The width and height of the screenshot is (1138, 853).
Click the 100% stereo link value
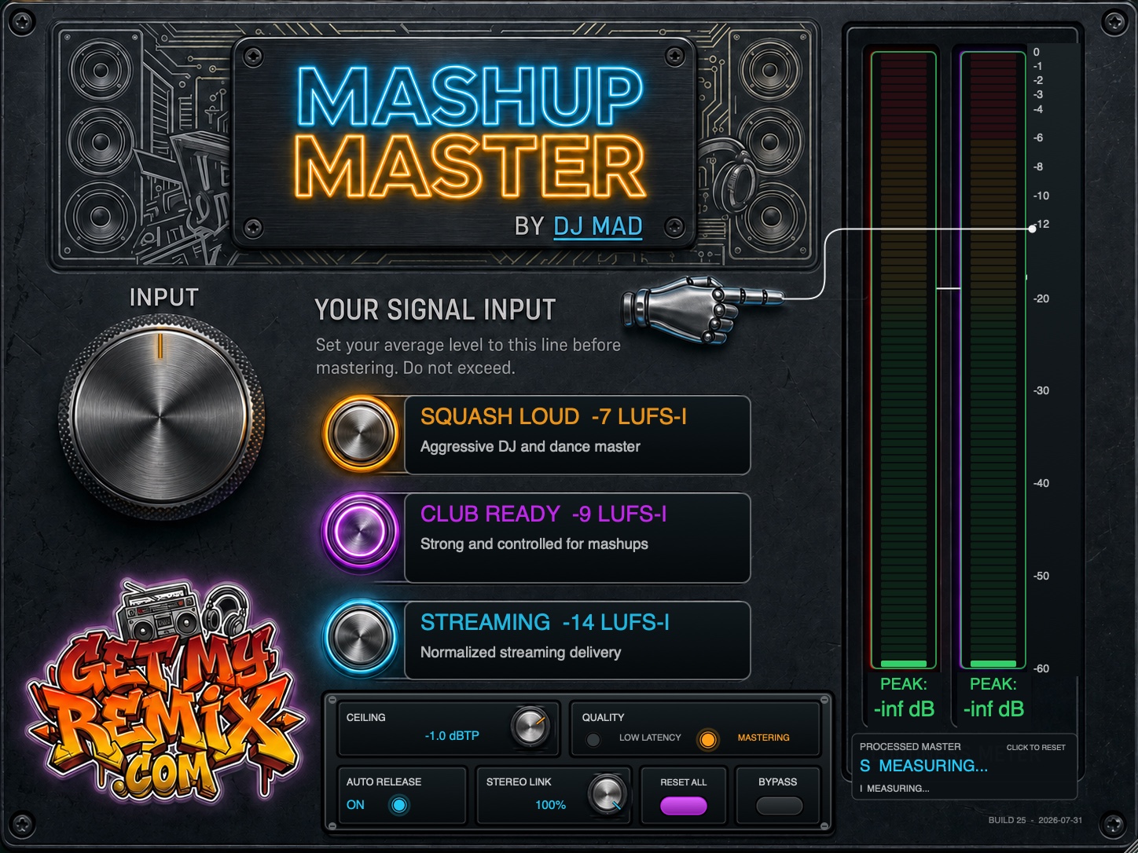[x=550, y=805]
